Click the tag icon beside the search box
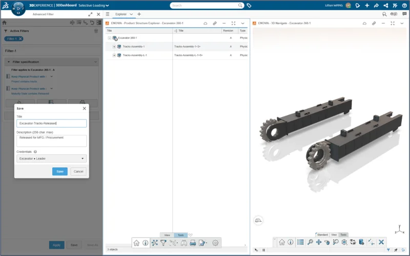 (249, 6)
